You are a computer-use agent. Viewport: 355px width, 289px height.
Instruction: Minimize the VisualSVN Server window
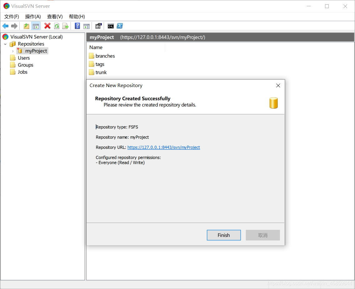[309, 6]
